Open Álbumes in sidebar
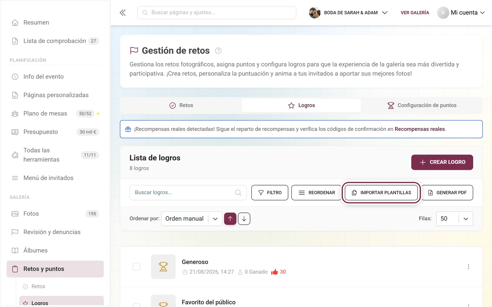This screenshot has width=492, height=307. (x=55, y=250)
